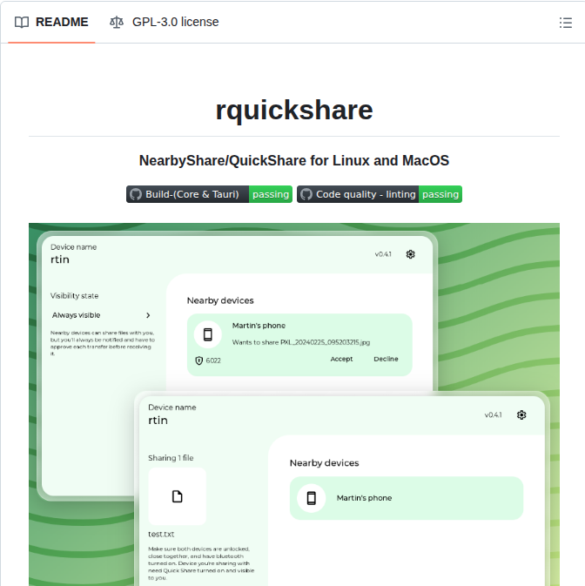Open the README tab
This screenshot has height=586, width=585.
(x=51, y=22)
